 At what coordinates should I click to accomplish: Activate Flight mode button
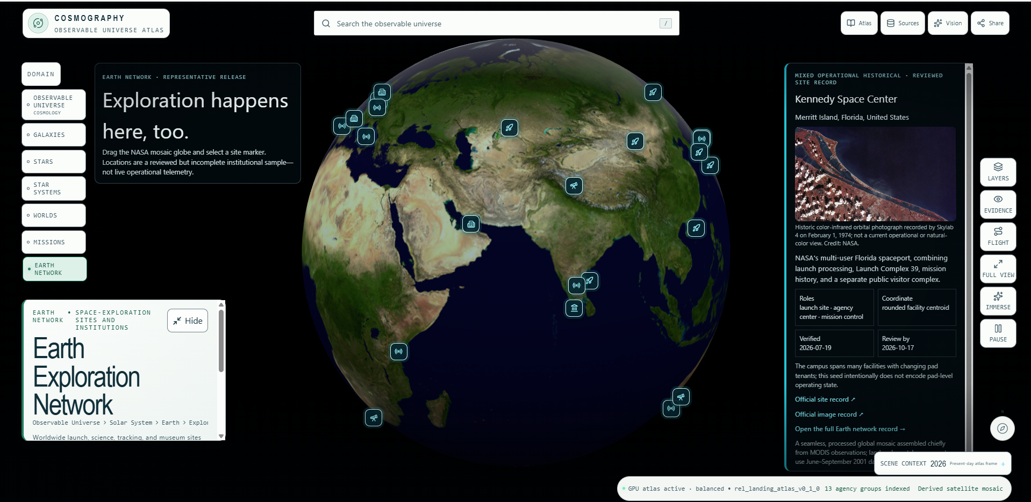coord(998,237)
